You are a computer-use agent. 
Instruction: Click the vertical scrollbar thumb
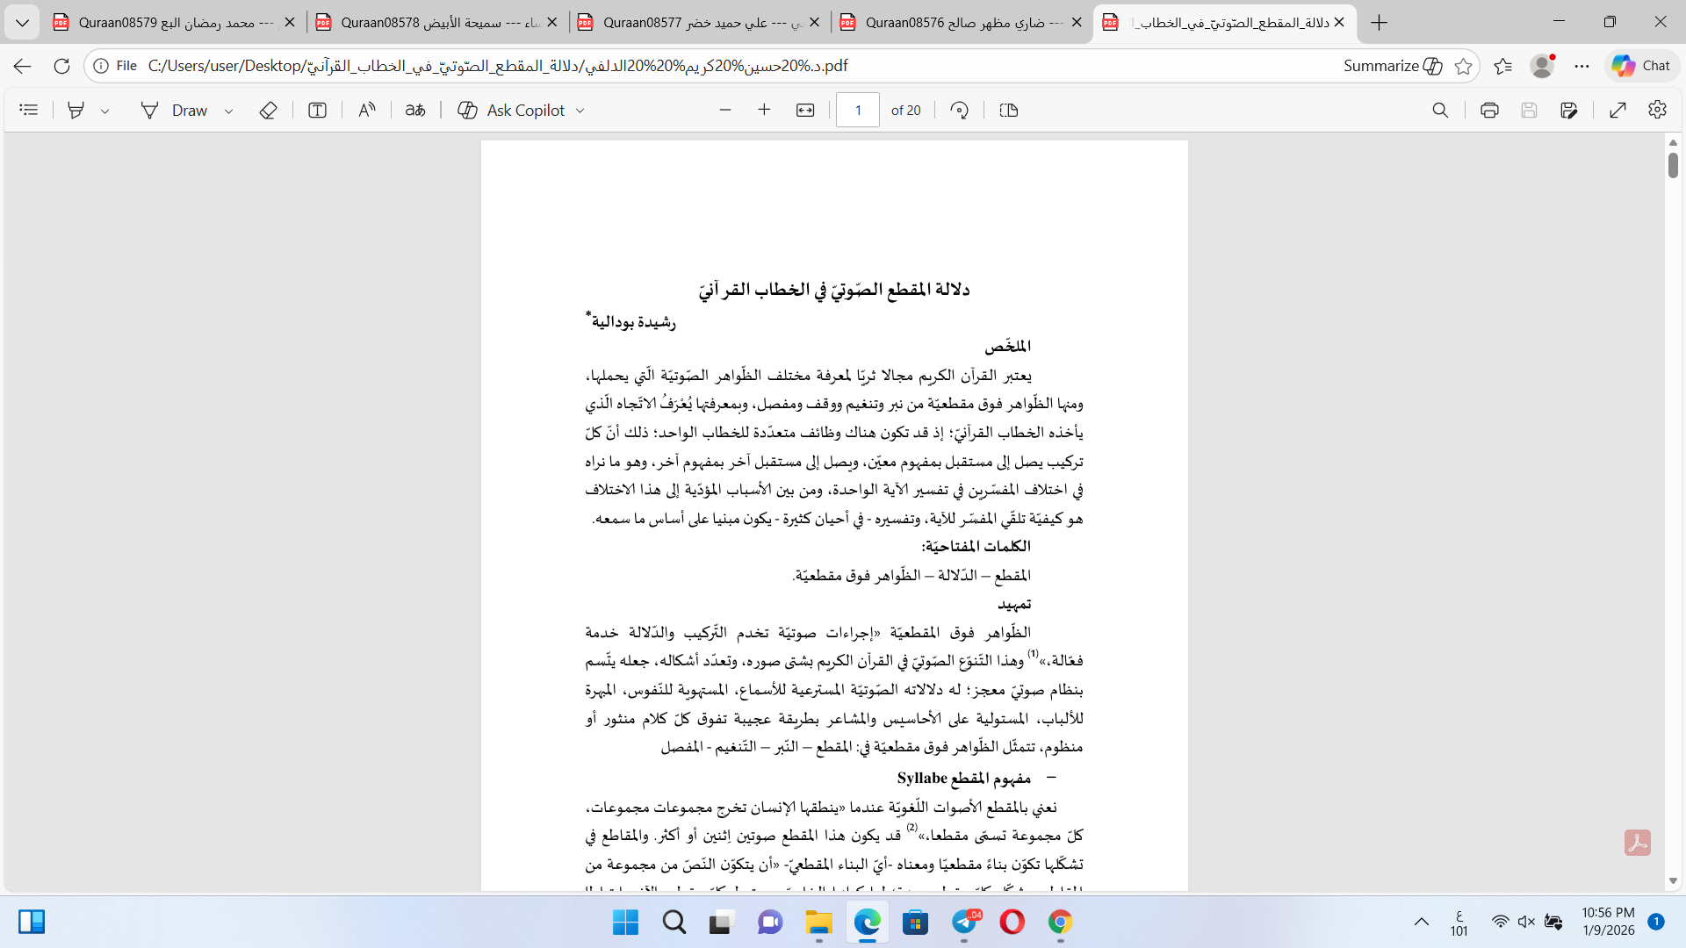click(x=1673, y=164)
